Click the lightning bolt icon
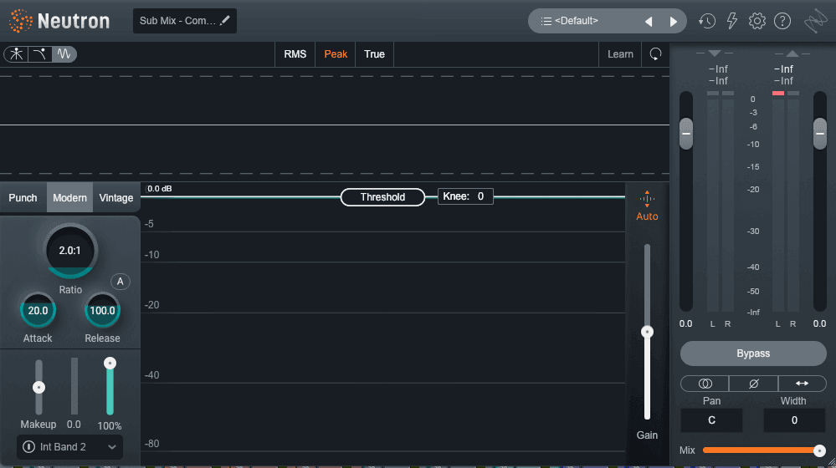The height and width of the screenshot is (468, 836). [x=732, y=21]
